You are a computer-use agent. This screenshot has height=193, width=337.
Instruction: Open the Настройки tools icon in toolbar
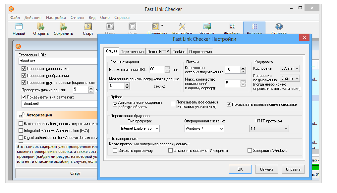tap(182, 27)
